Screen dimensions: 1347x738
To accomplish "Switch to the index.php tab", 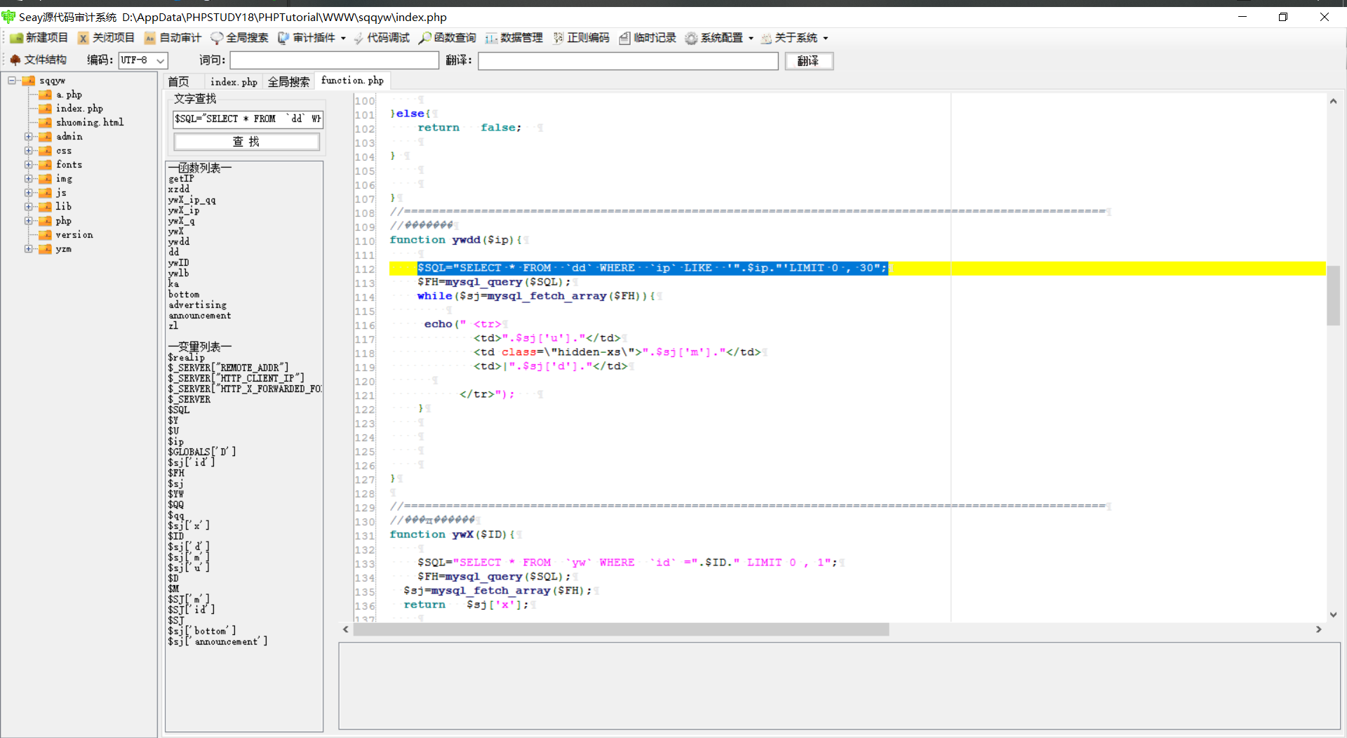I will coord(234,82).
